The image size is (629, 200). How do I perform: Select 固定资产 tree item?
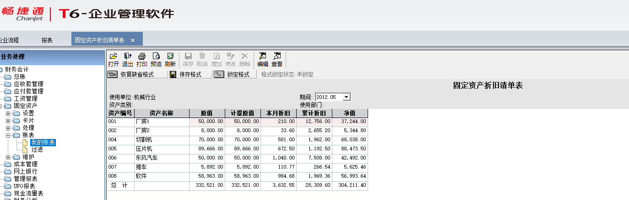[x=26, y=106]
